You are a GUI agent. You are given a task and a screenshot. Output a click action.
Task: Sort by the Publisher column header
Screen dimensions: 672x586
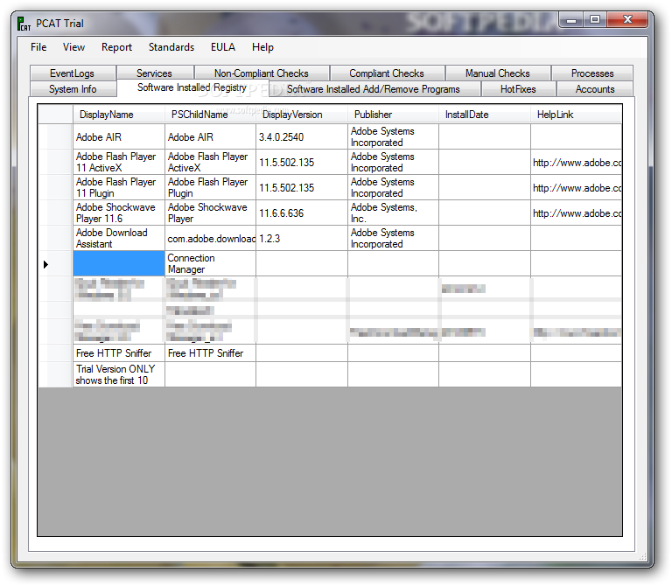pos(393,115)
